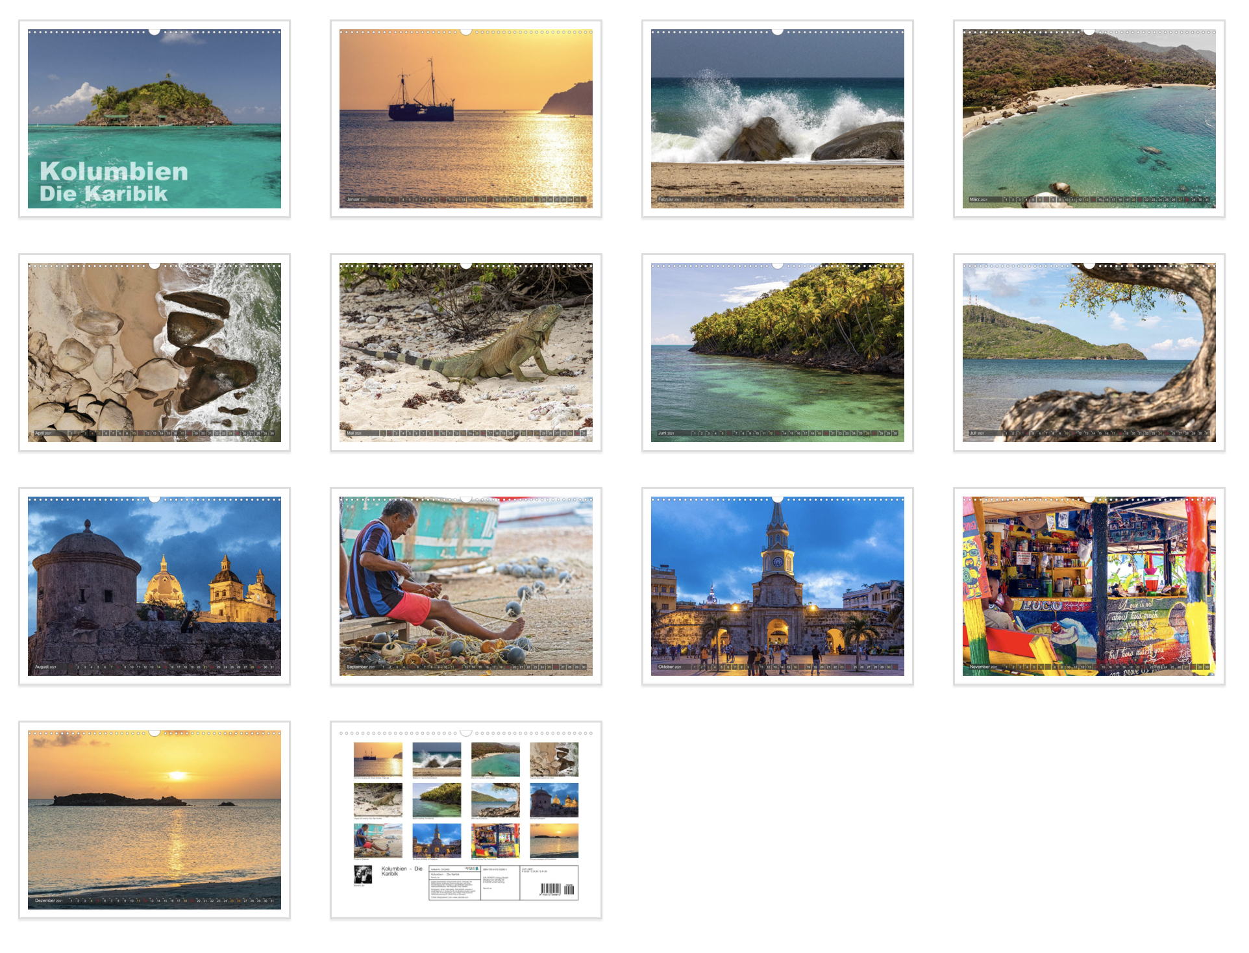View the Juli tree-framed bay page

pyautogui.click(x=1089, y=353)
